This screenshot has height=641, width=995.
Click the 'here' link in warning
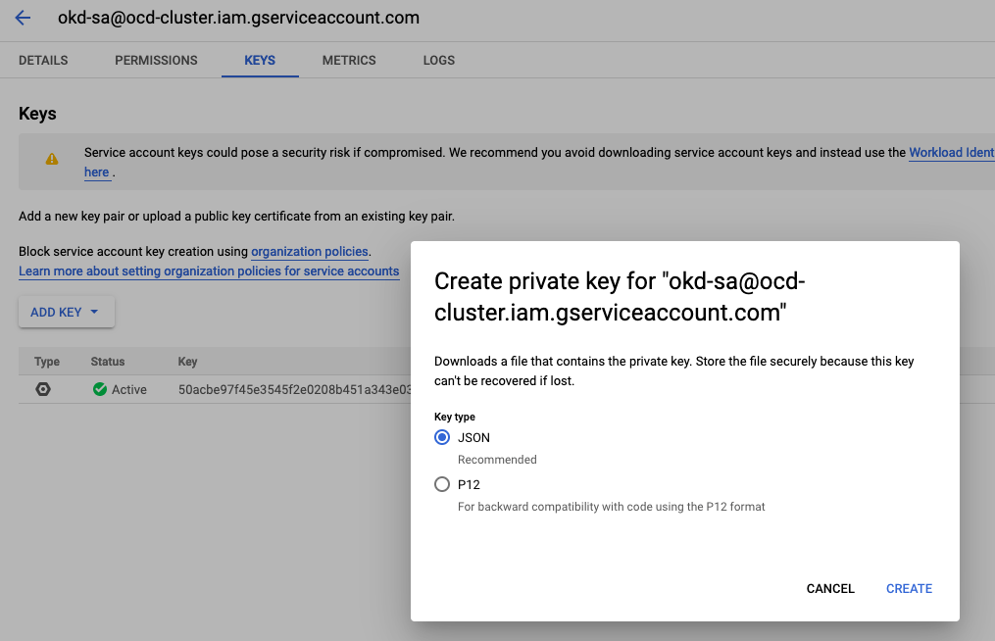tap(96, 172)
